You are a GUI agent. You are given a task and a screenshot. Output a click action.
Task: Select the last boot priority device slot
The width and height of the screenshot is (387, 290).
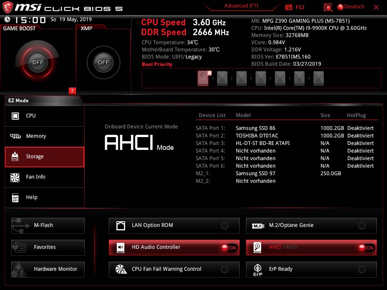point(318,79)
